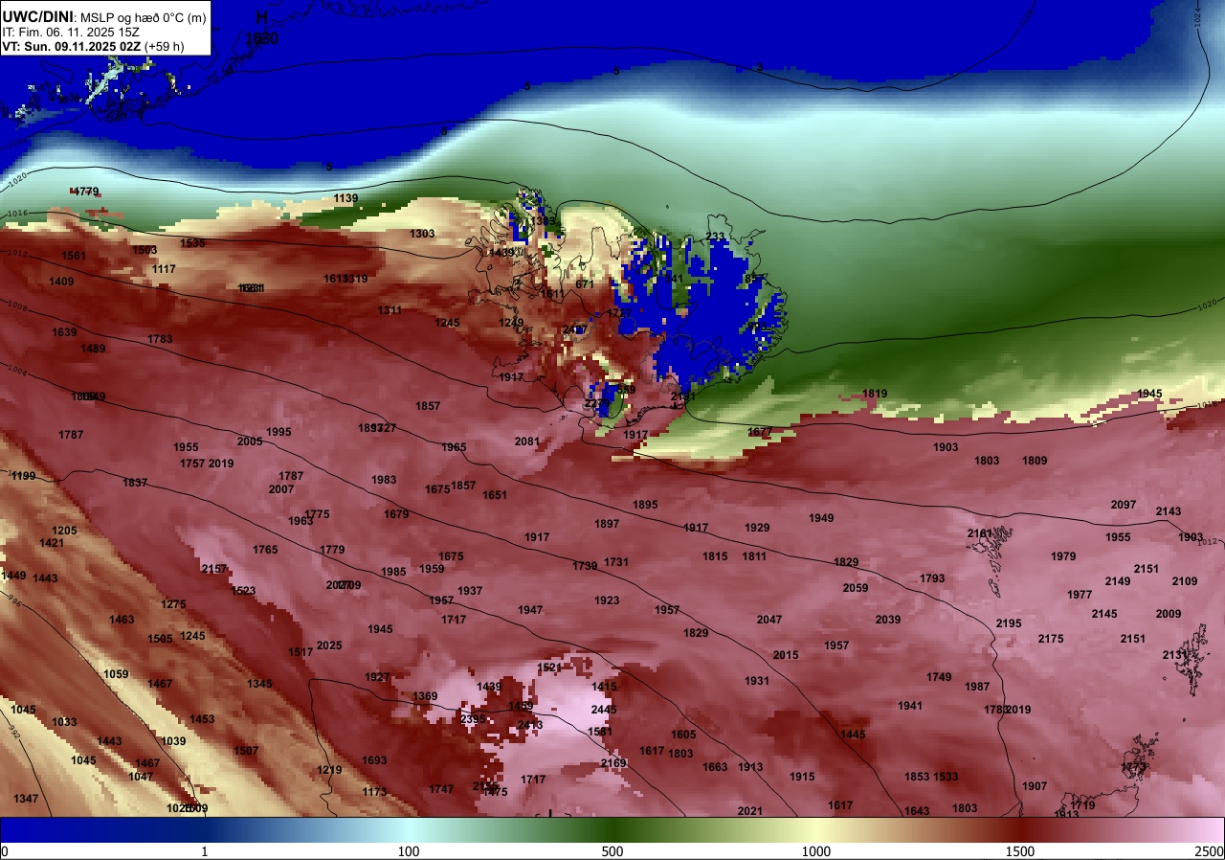This screenshot has width=1225, height=860.
Task: Click the height value 1347
Action: (26, 799)
